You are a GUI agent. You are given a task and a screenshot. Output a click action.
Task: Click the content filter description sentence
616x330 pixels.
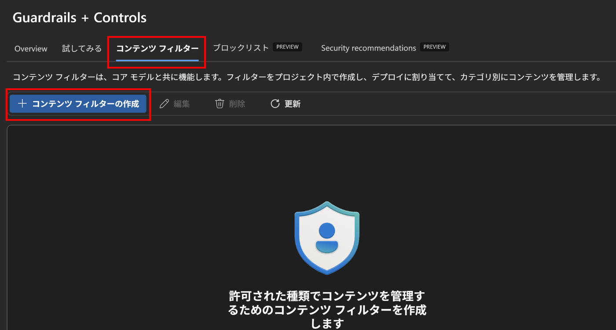click(x=307, y=78)
